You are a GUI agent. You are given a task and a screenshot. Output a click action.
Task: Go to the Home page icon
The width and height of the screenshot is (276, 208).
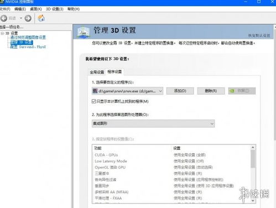[x=41, y=18]
